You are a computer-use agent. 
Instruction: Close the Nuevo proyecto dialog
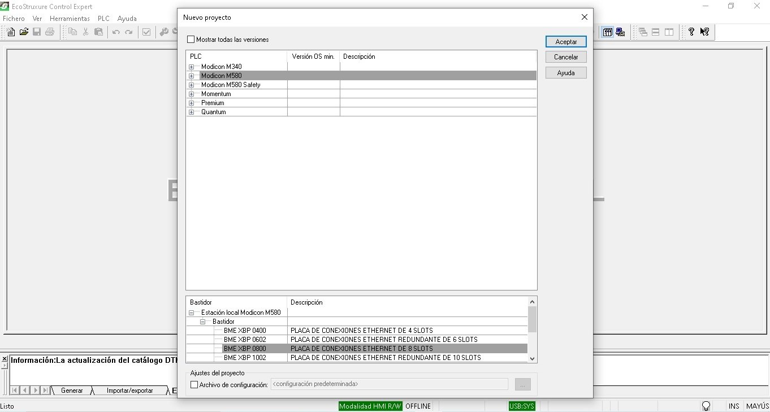point(585,18)
